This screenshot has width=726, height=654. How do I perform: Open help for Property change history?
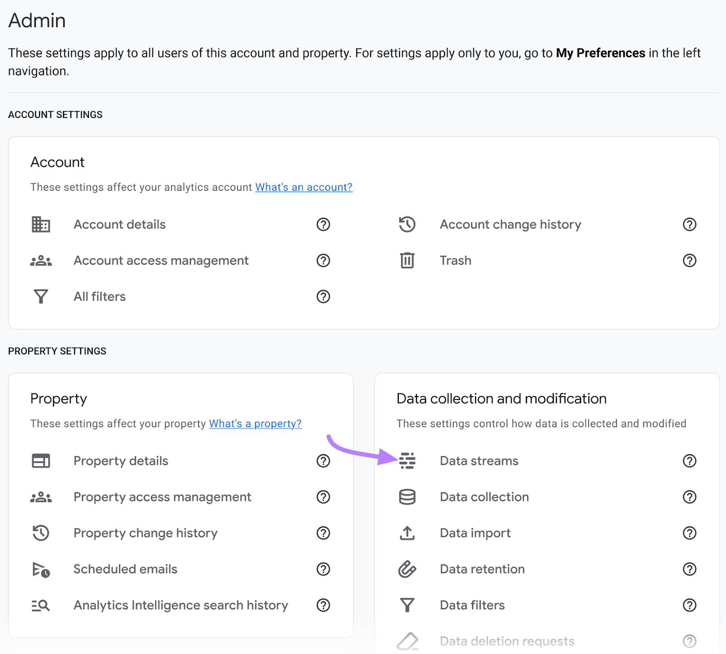323,533
